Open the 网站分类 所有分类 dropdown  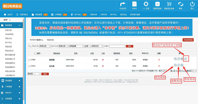[x=45, y=46]
